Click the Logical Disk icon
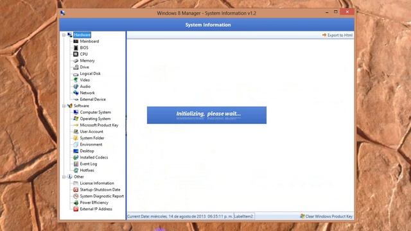Screen dimensions: 411x231 click(76, 74)
